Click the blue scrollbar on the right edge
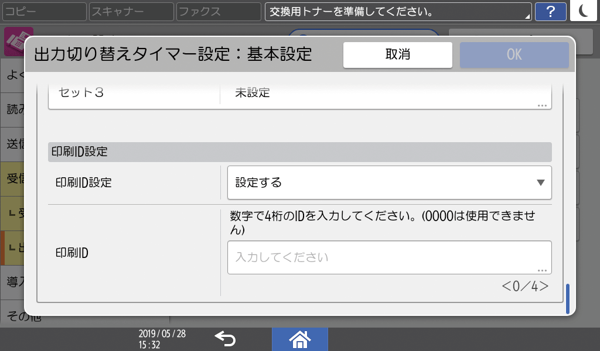600x351 pixels. [x=567, y=297]
